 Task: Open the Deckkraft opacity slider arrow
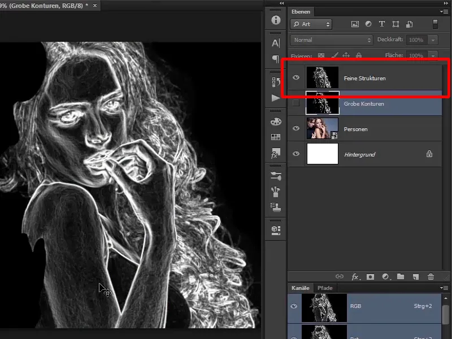(x=433, y=40)
